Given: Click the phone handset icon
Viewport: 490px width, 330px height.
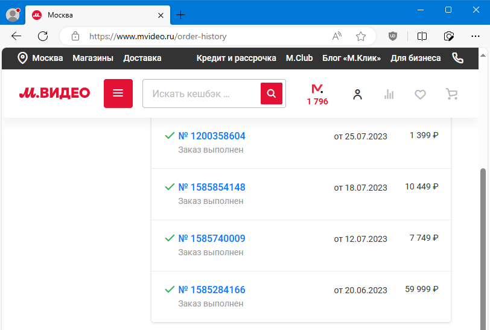Looking at the screenshot, I should click(458, 58).
